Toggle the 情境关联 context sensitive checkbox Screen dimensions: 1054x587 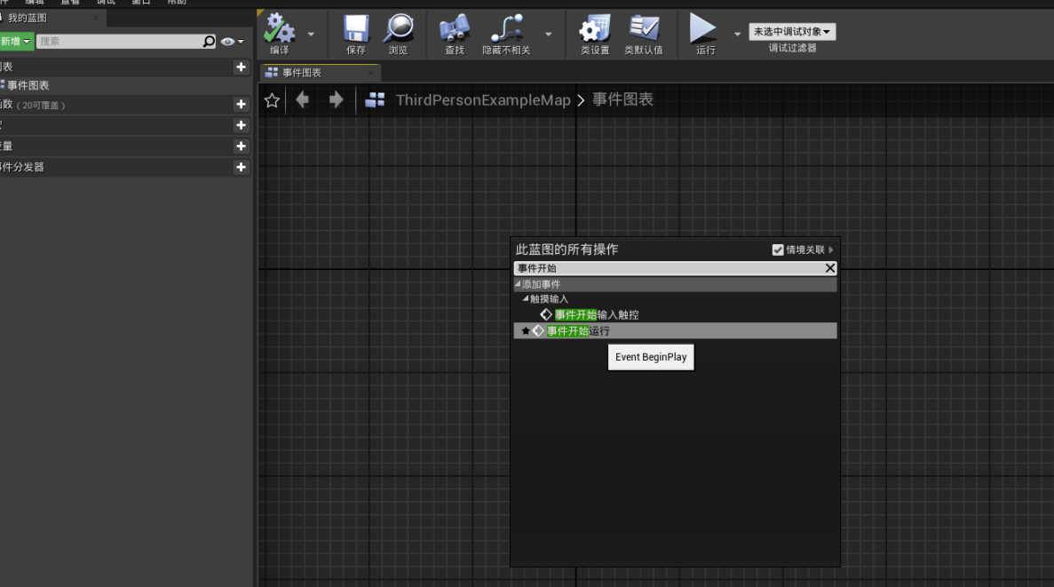click(x=778, y=250)
